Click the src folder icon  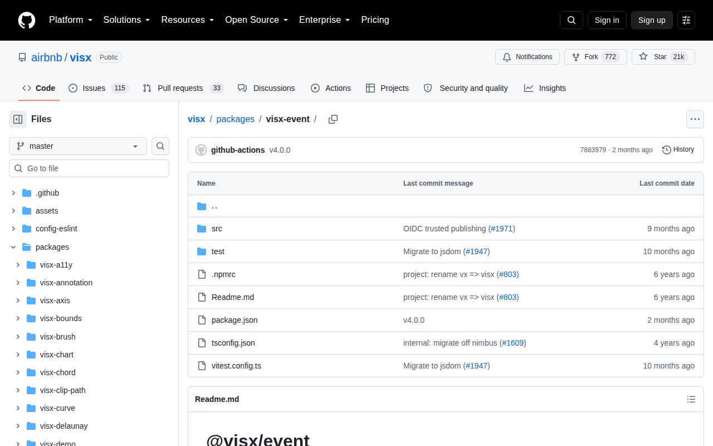point(202,229)
